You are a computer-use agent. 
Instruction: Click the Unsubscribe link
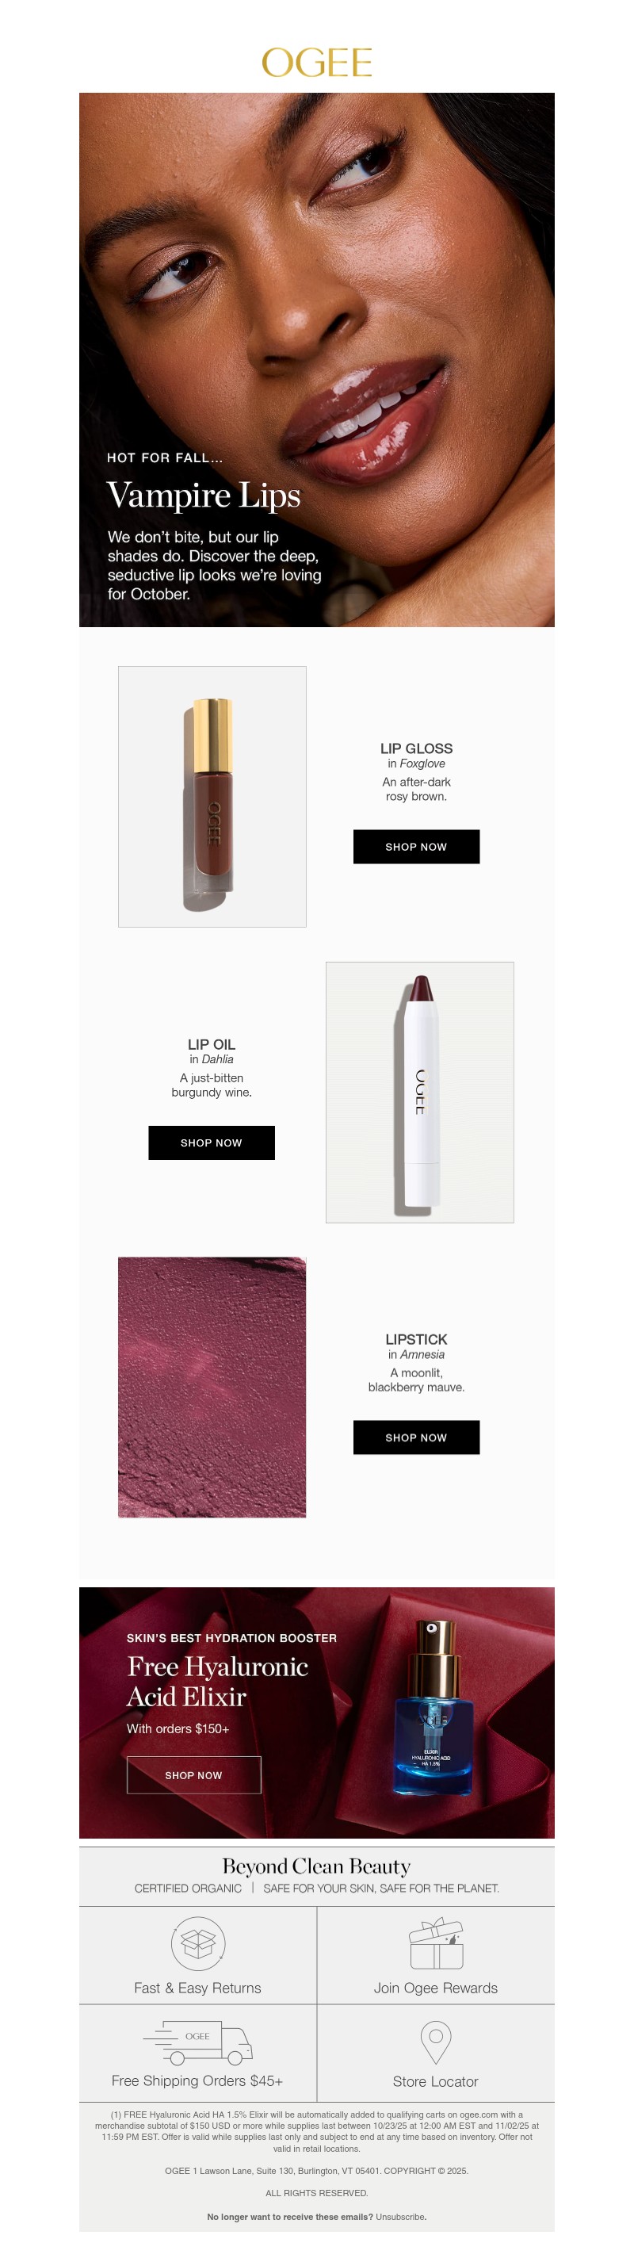point(400,2218)
